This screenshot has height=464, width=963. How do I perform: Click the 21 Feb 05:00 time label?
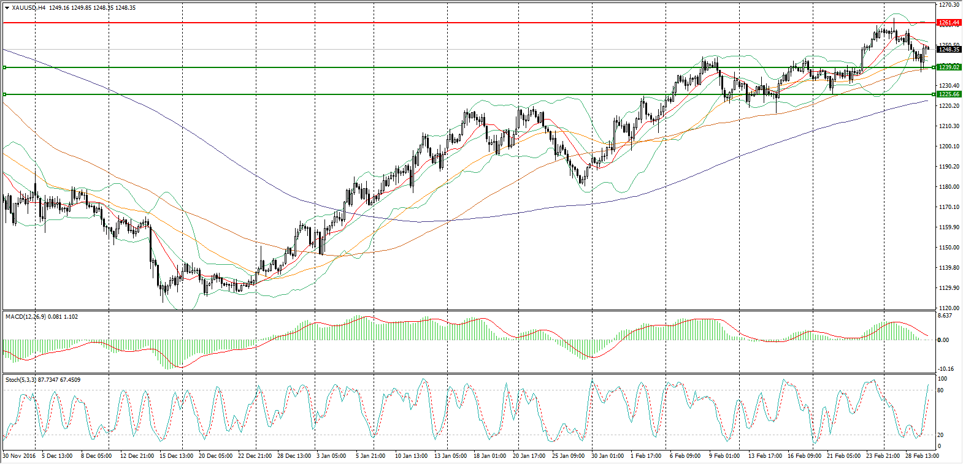pos(843,456)
